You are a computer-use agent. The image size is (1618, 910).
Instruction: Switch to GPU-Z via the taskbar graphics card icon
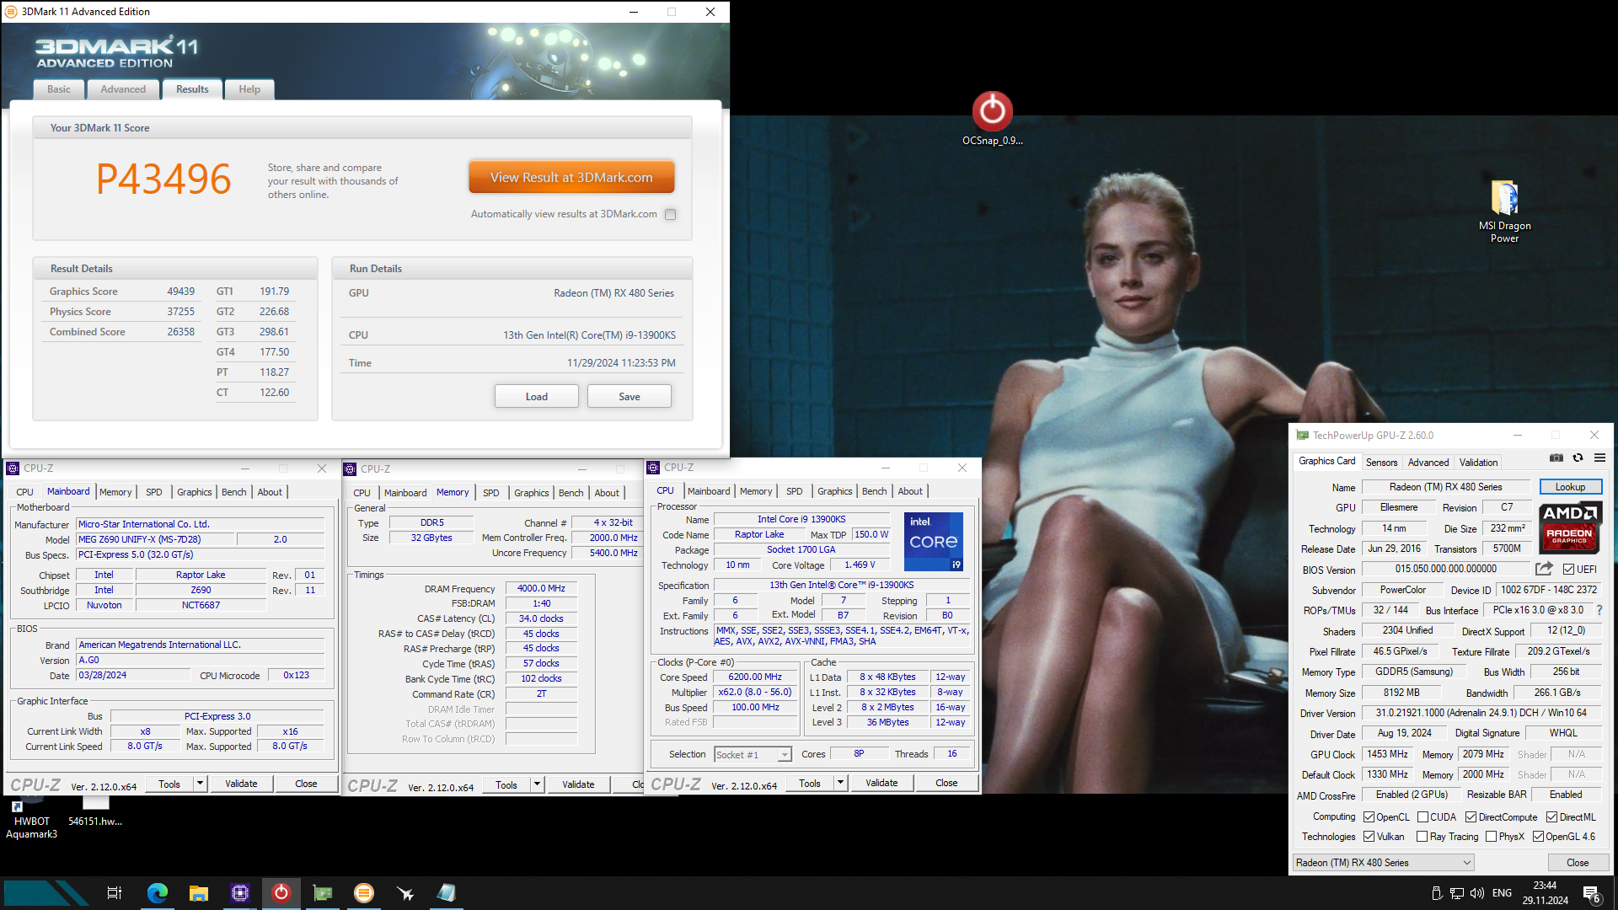coord(323,893)
